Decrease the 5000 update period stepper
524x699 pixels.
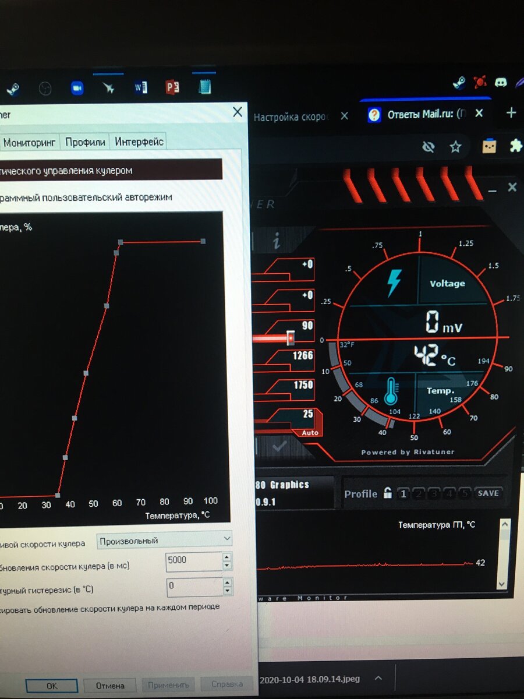click(226, 566)
